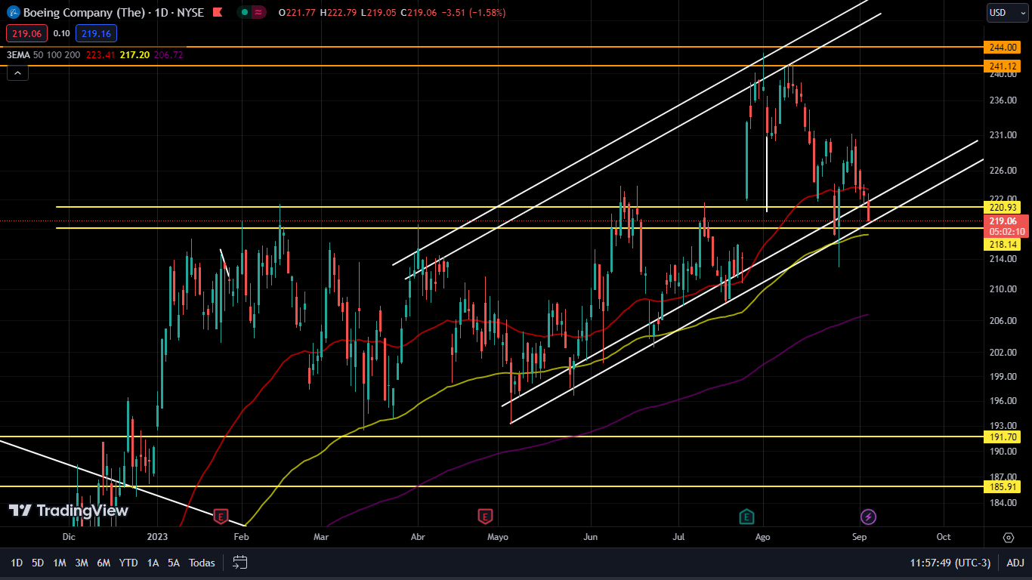Collapse the indicator legend with the chevron
This screenshot has height=580, width=1032.
17,72
